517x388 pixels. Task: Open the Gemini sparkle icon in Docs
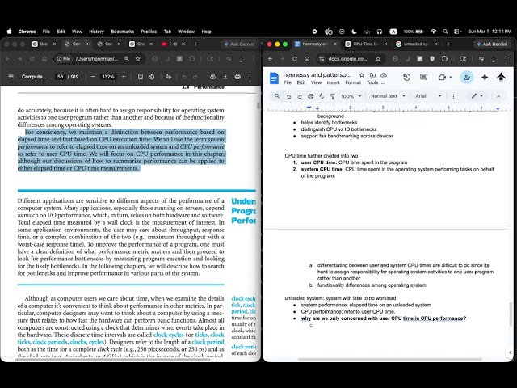485,78
